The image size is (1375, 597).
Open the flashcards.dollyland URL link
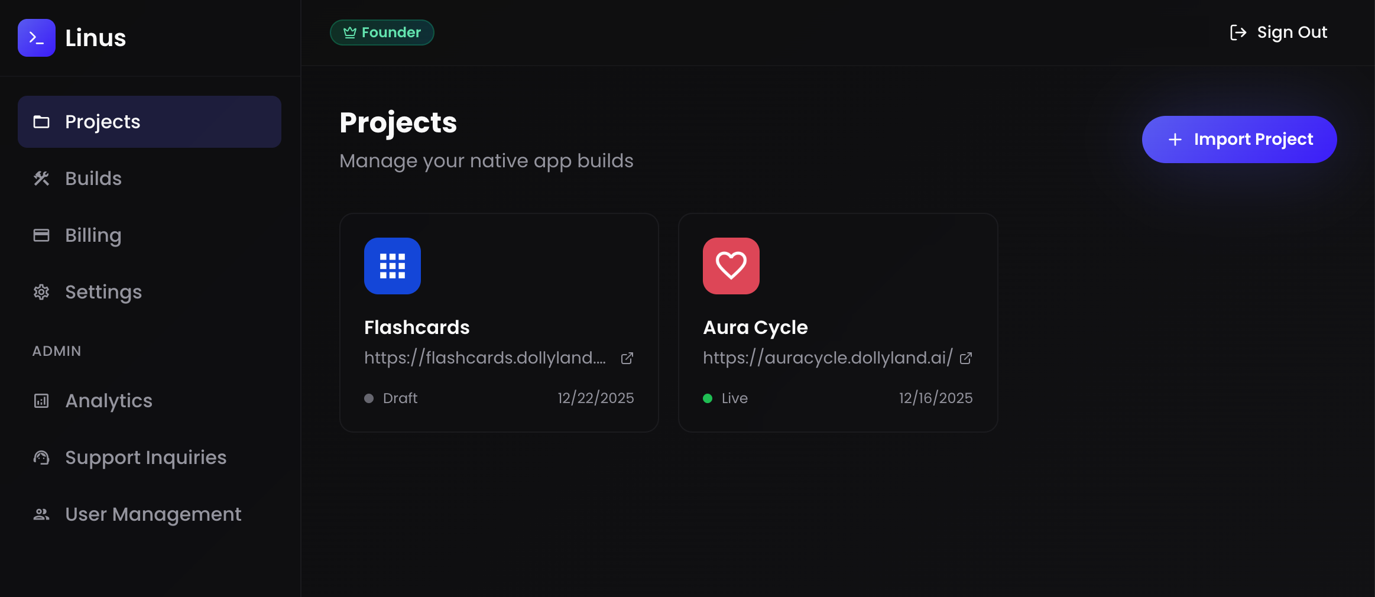485,358
